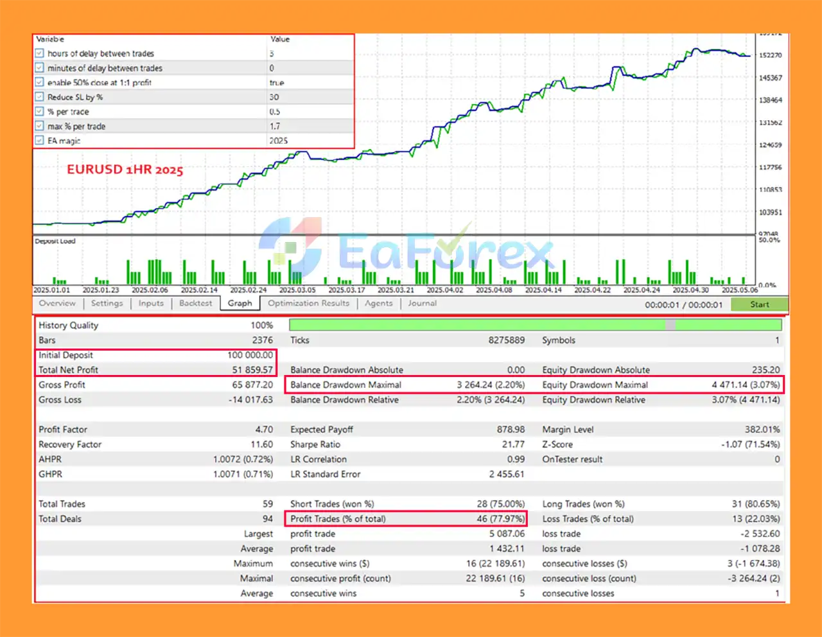The height and width of the screenshot is (637, 822).
Task: Open the Optimization Results tab
Action: pos(308,303)
